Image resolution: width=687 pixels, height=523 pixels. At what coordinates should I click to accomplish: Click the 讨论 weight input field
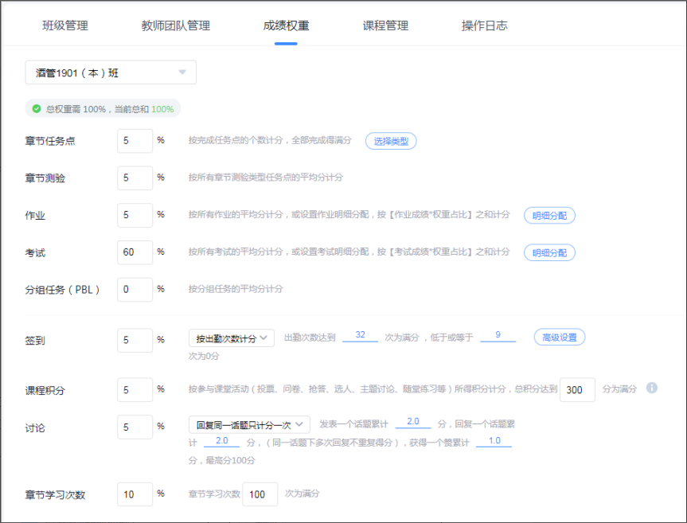coord(135,427)
